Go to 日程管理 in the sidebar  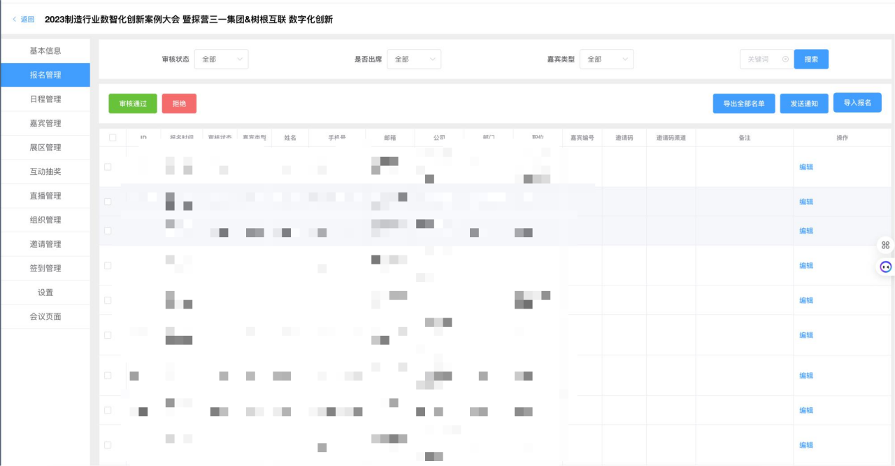45,99
